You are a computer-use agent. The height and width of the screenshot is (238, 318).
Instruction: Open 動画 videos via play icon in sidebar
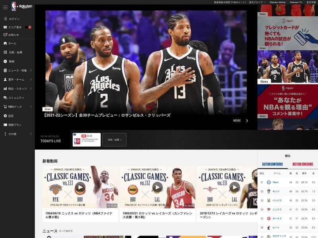pos(6,61)
